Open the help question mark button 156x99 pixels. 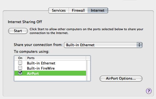click(x=149, y=91)
